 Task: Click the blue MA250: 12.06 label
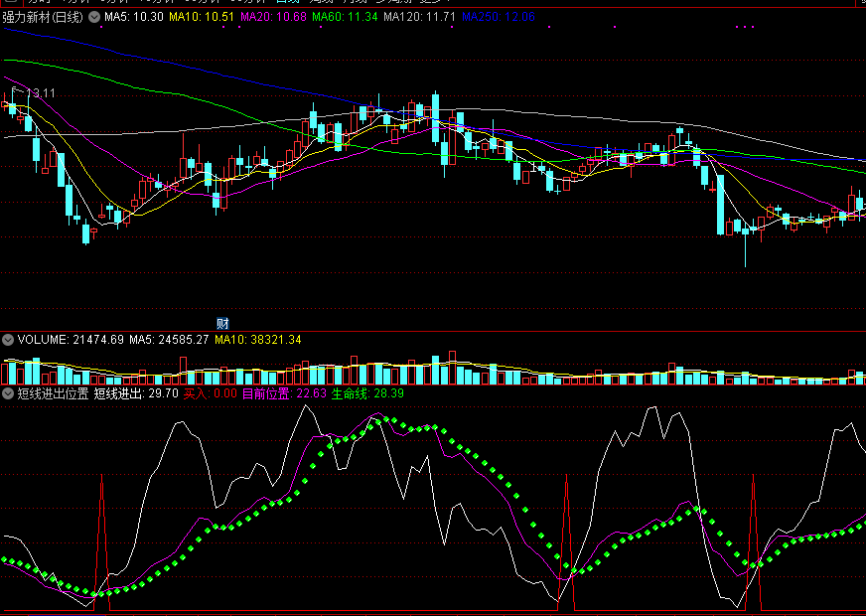coord(499,17)
